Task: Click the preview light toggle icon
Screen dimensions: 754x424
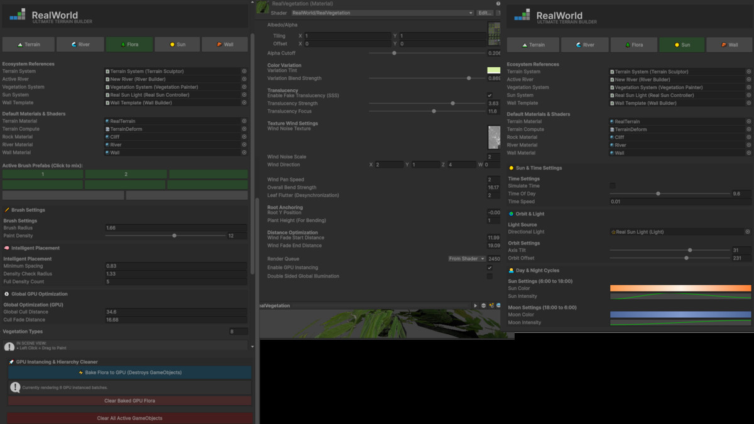Action: (491, 305)
